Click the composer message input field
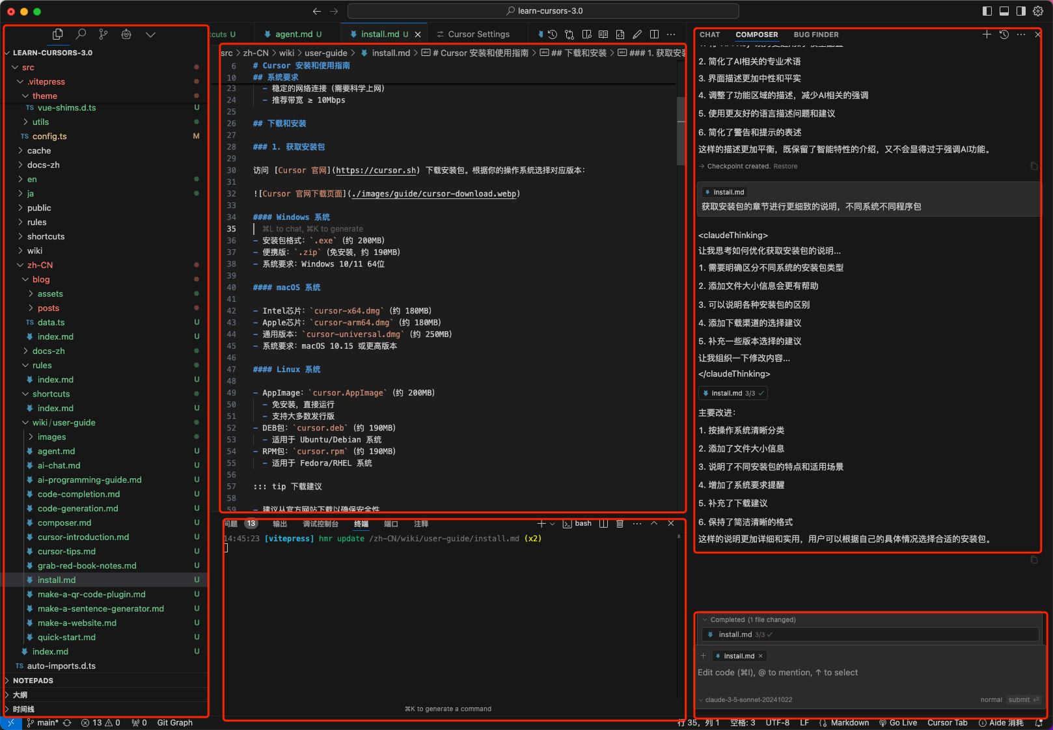1053x730 pixels. point(869,673)
